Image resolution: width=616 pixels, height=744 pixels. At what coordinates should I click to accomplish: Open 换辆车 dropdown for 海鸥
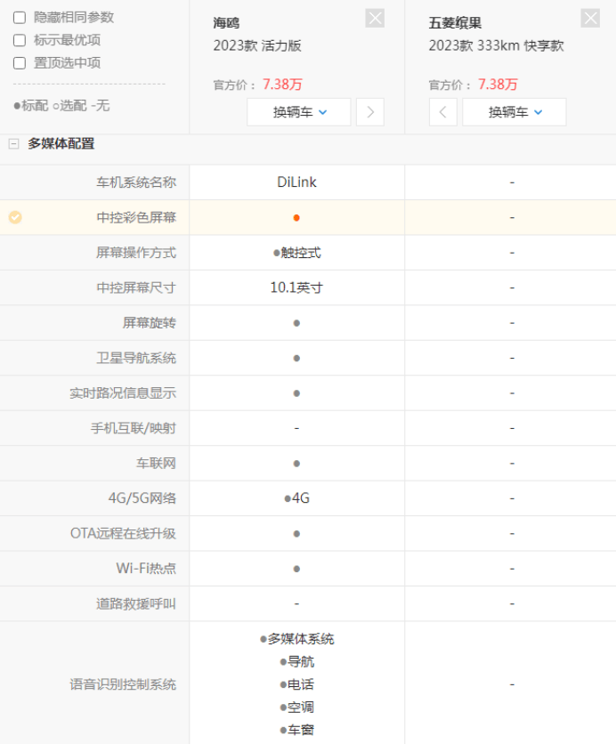pos(299,112)
